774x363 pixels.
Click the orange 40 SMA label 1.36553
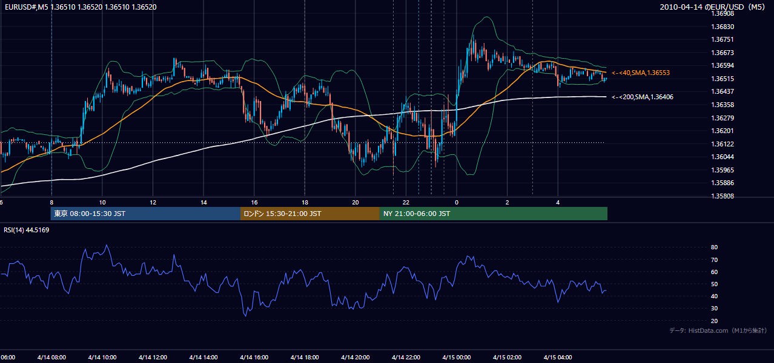click(641, 73)
